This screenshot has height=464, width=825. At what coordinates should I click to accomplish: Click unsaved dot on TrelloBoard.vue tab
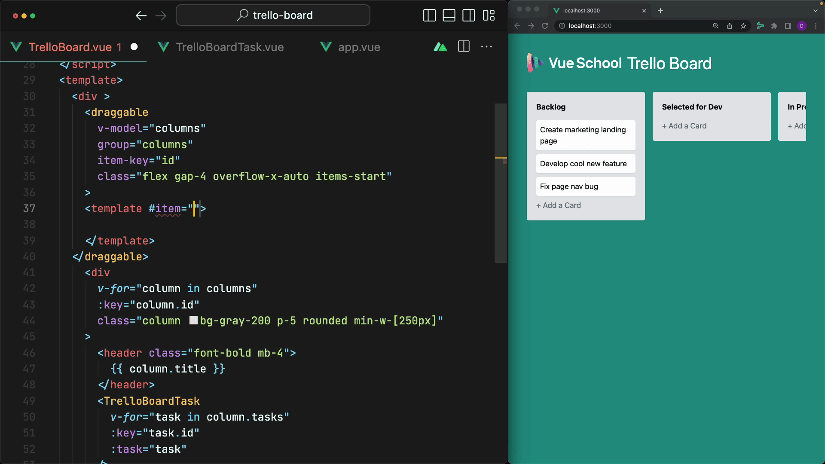tap(134, 47)
